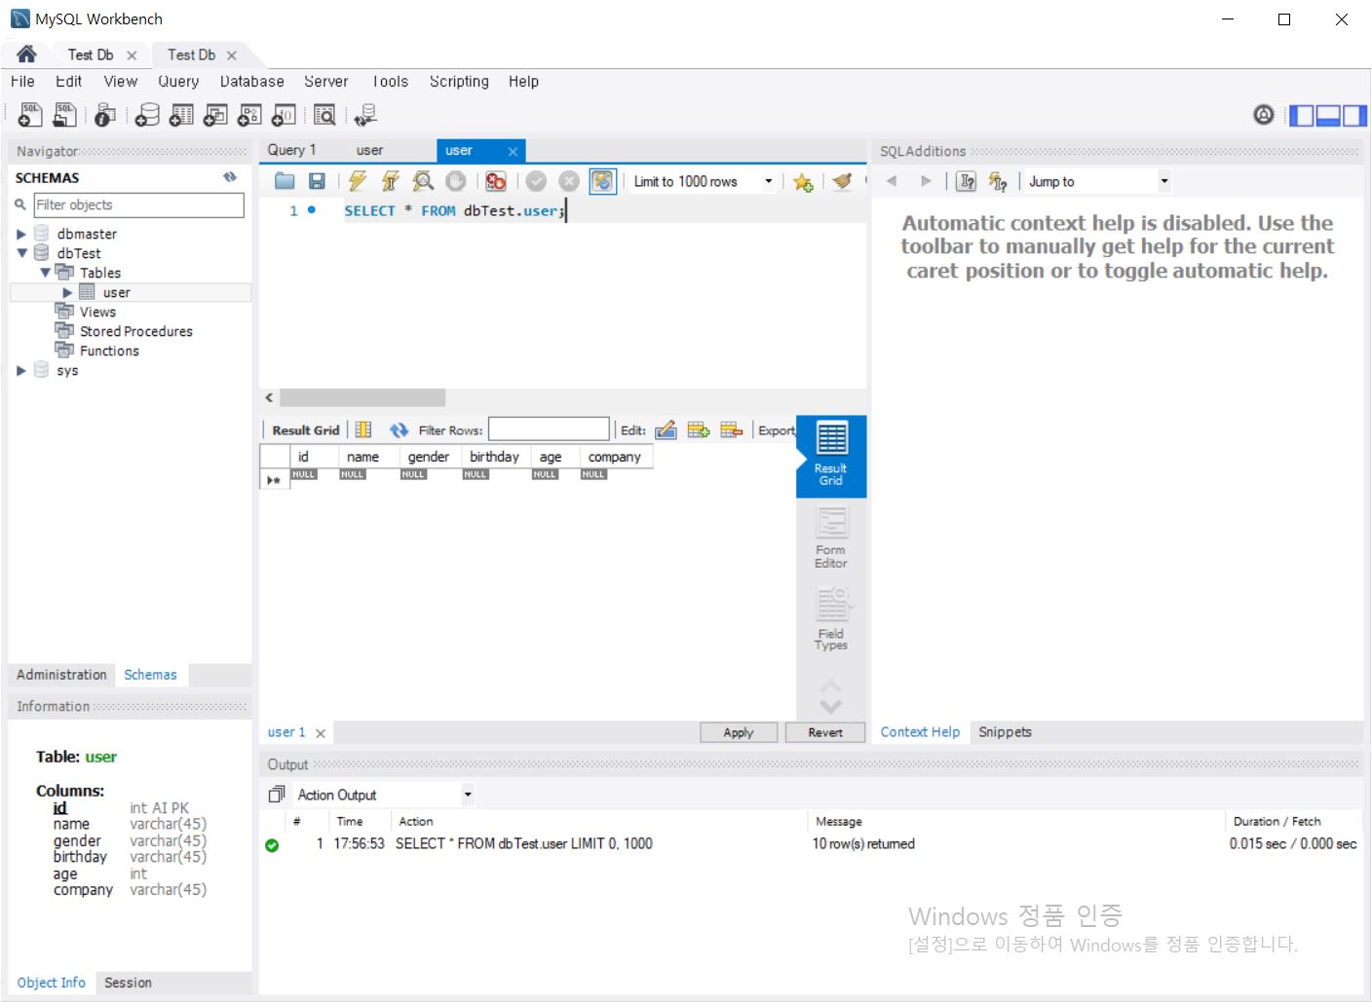Execute the query with lightning bolt
The image size is (1372, 1003).
coord(358,181)
